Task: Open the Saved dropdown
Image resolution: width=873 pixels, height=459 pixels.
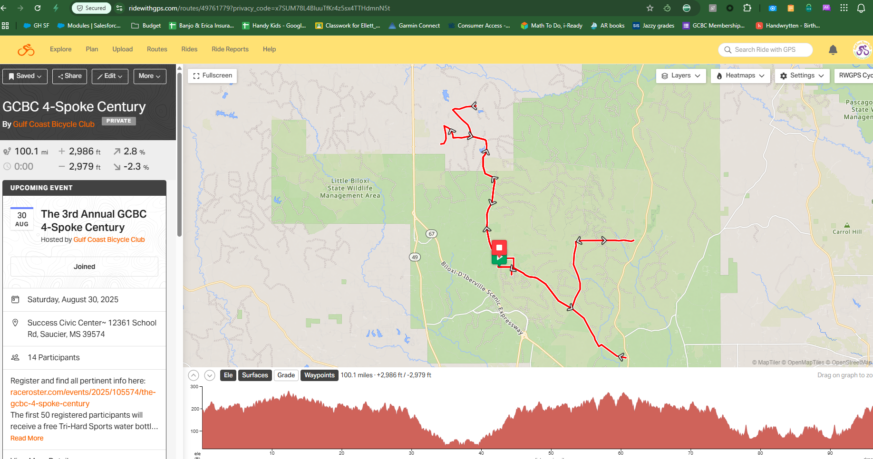Action: pyautogui.click(x=25, y=76)
